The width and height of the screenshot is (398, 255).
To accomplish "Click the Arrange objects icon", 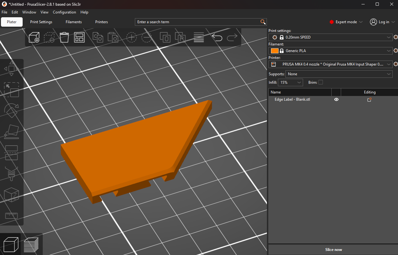I will click(79, 37).
